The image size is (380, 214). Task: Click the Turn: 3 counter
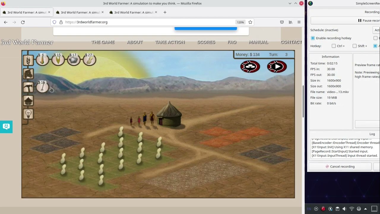(x=278, y=54)
